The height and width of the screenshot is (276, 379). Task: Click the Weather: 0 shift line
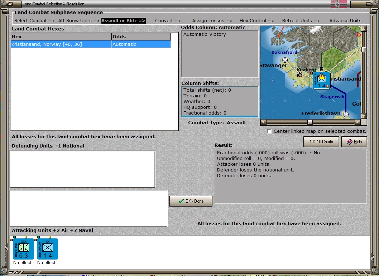coord(197,102)
